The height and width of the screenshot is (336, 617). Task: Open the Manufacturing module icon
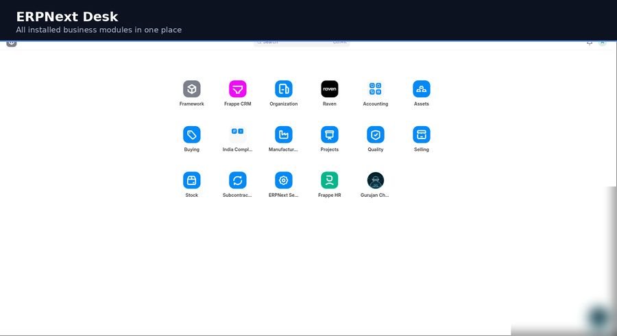[284, 134]
